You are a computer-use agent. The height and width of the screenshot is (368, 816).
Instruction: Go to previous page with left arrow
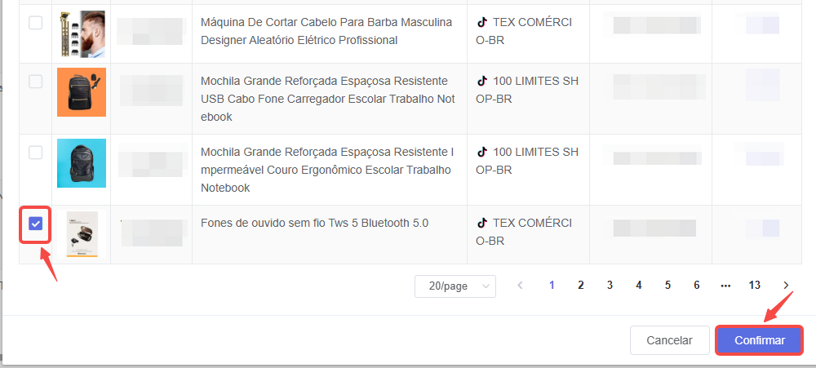tap(521, 286)
